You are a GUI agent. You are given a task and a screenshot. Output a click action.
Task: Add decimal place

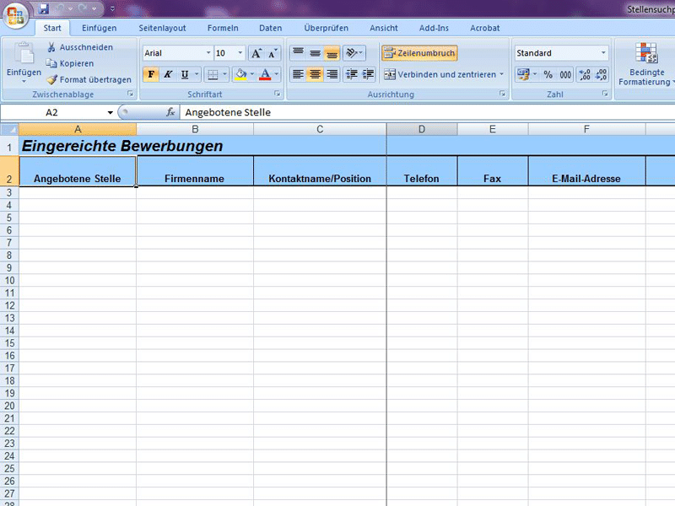click(x=585, y=74)
